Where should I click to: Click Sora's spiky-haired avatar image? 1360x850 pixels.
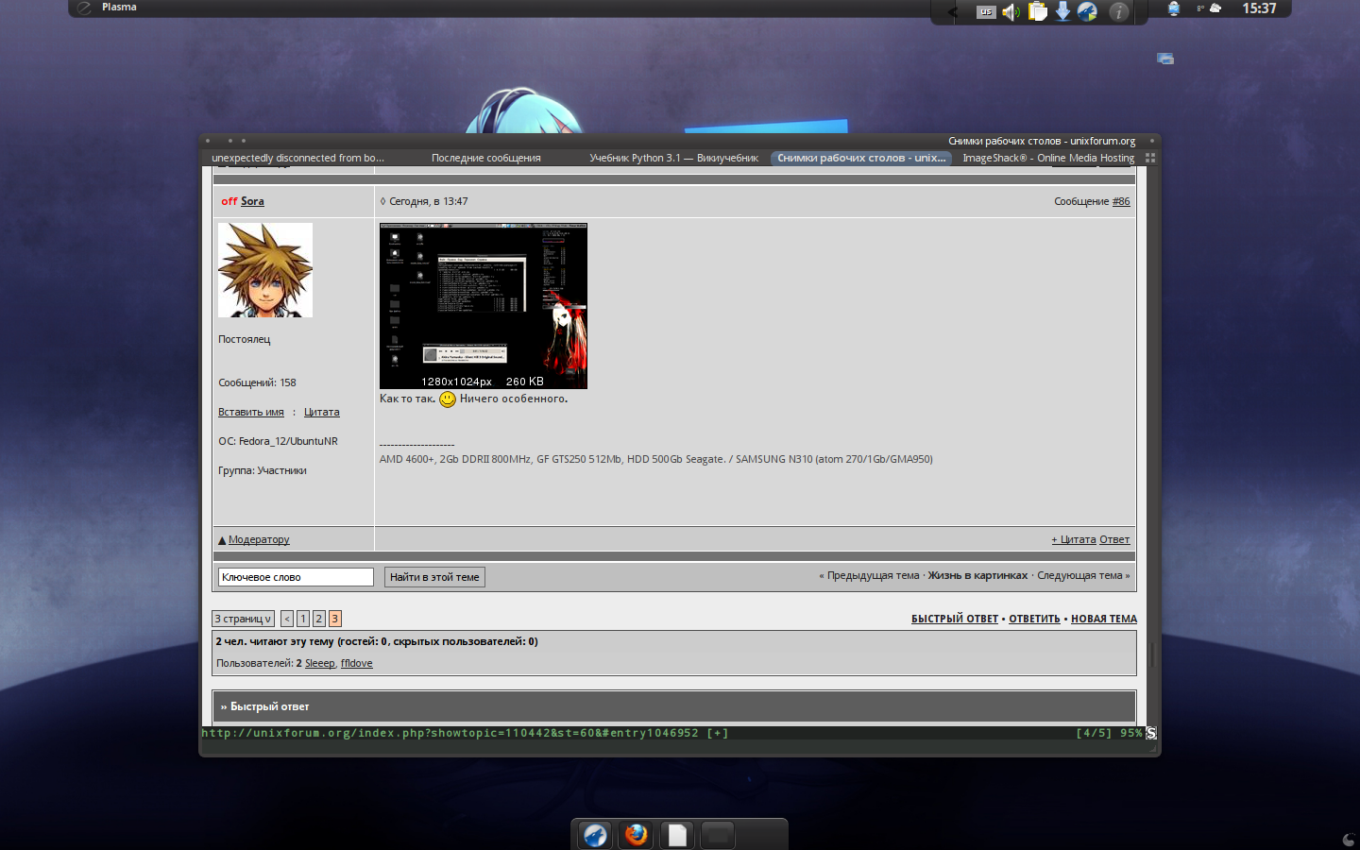pos(265,270)
